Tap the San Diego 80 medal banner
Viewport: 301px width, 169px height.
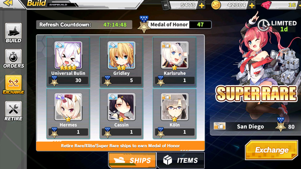tap(255, 126)
